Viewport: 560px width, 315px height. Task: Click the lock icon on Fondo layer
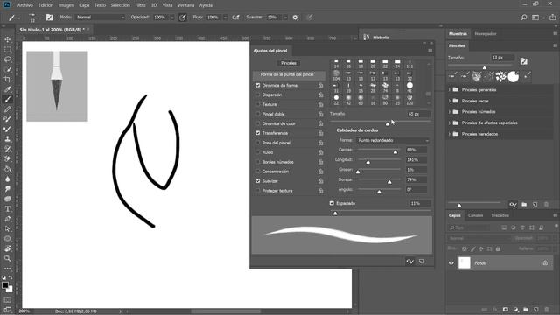(545, 262)
